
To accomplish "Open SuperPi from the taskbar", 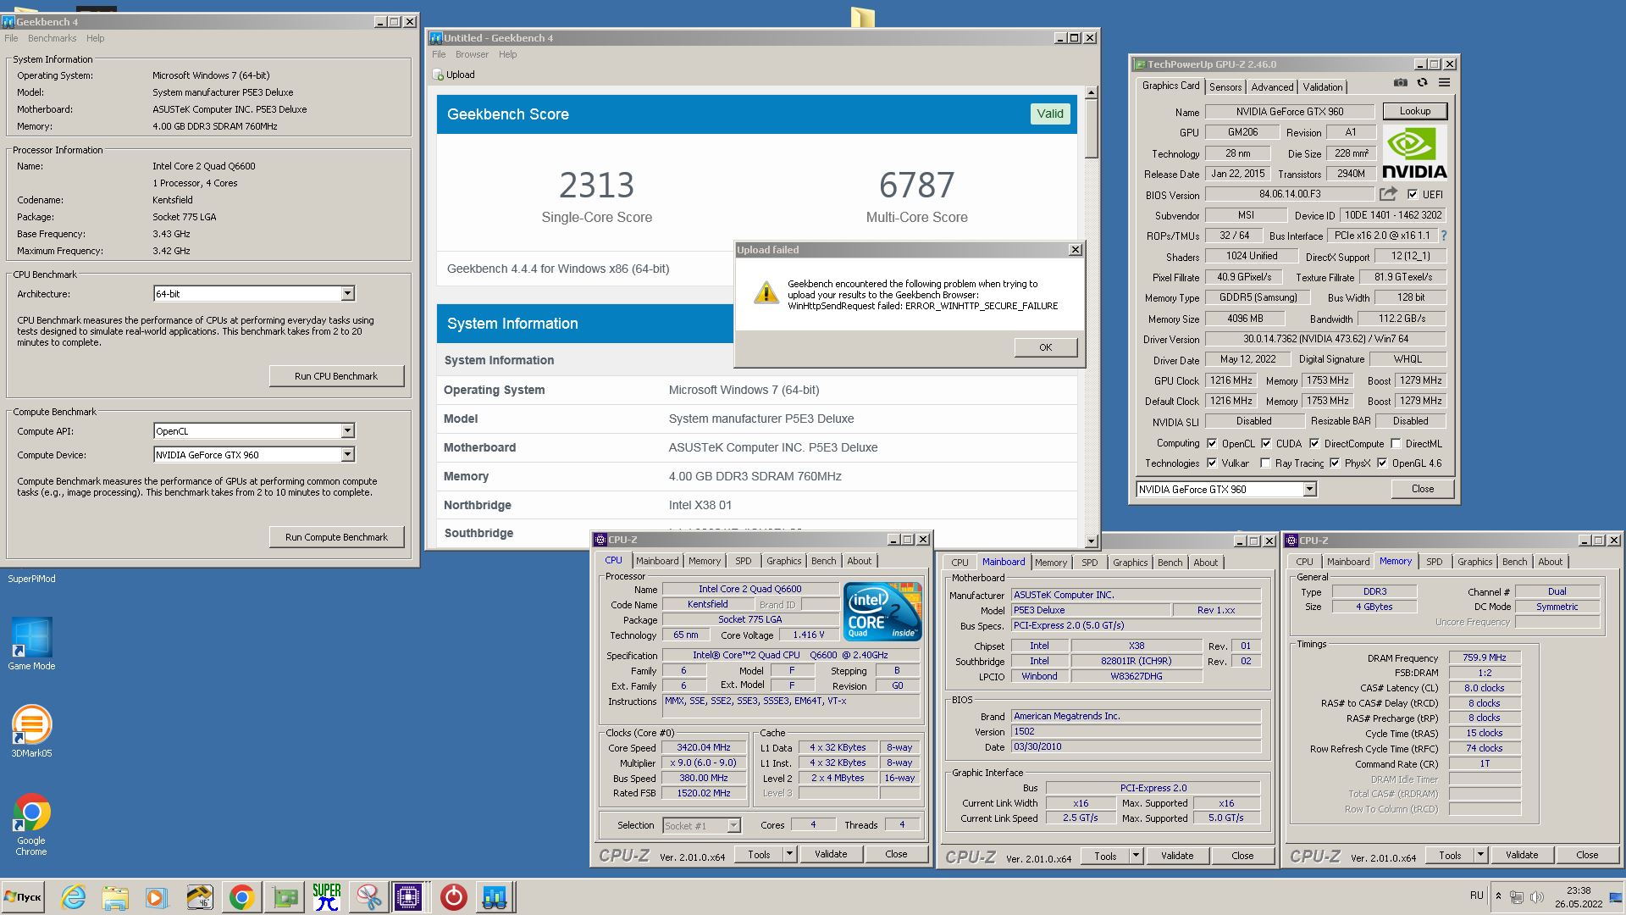I will coord(327,897).
